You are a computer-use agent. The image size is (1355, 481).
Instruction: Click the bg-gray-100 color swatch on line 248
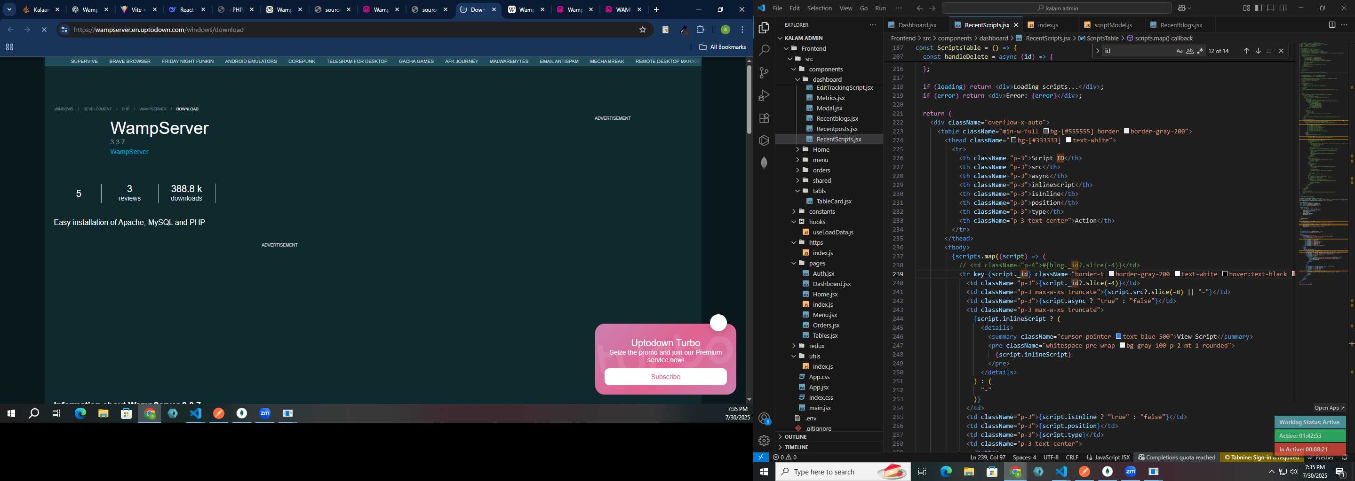(x=1123, y=346)
